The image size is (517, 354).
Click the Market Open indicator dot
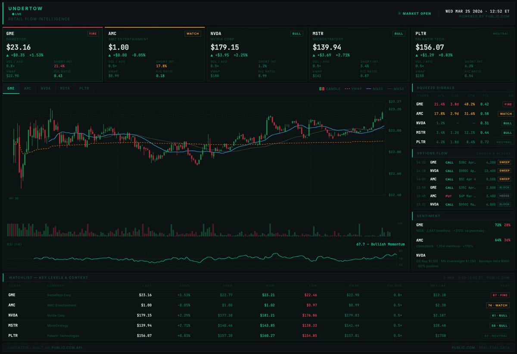pyautogui.click(x=399, y=13)
